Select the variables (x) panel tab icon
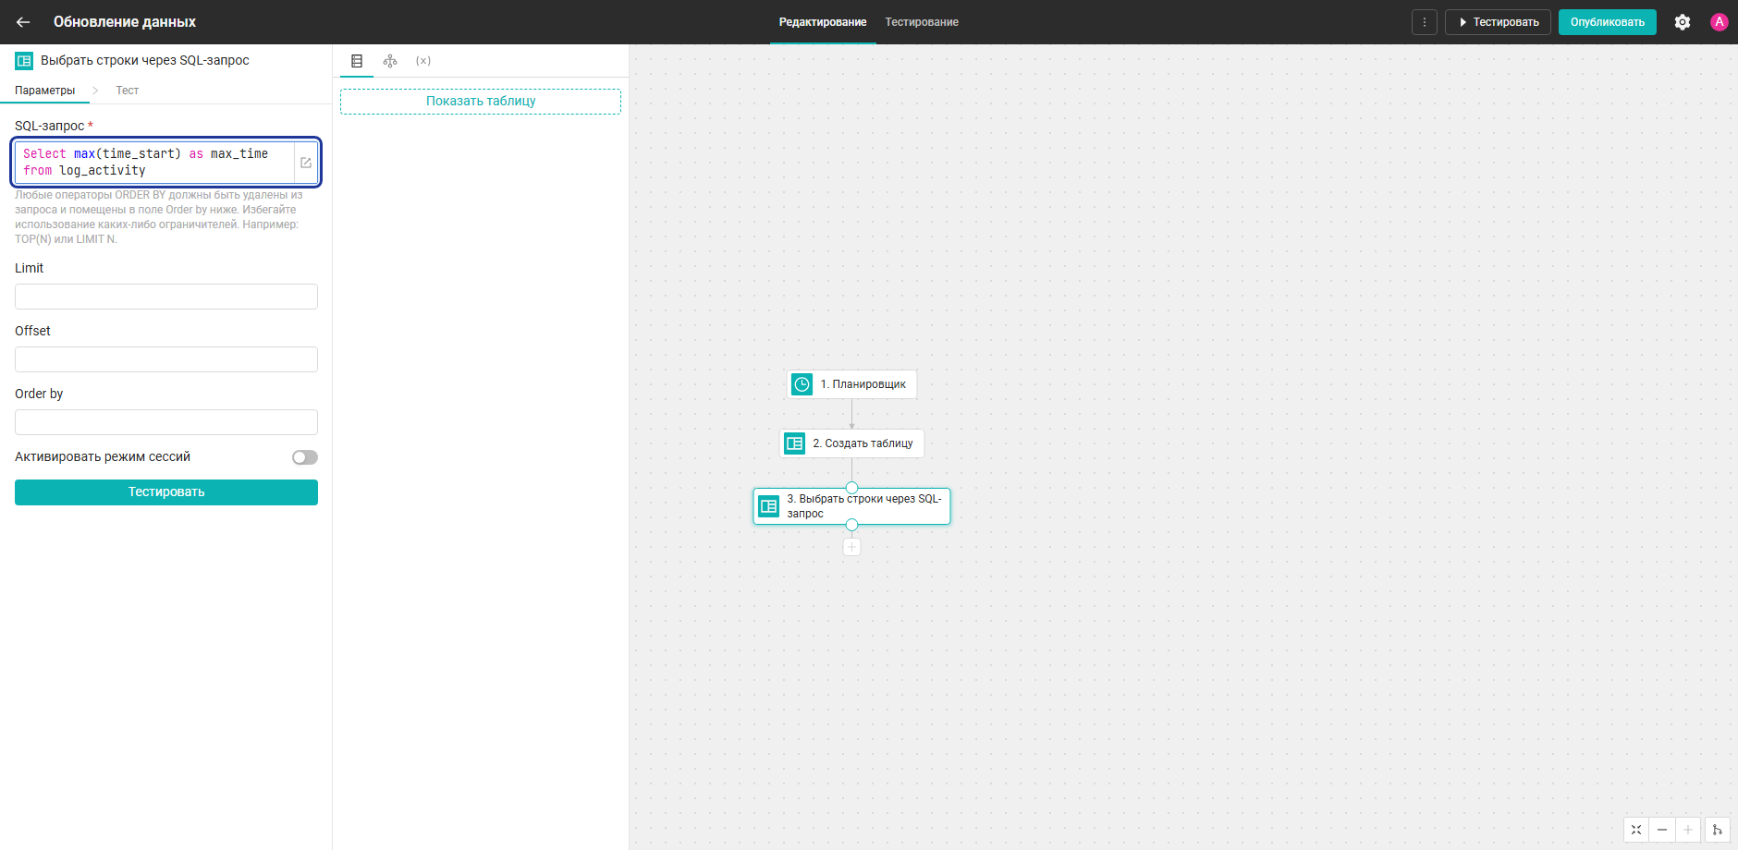Image resolution: width=1738 pixels, height=850 pixels. (423, 61)
